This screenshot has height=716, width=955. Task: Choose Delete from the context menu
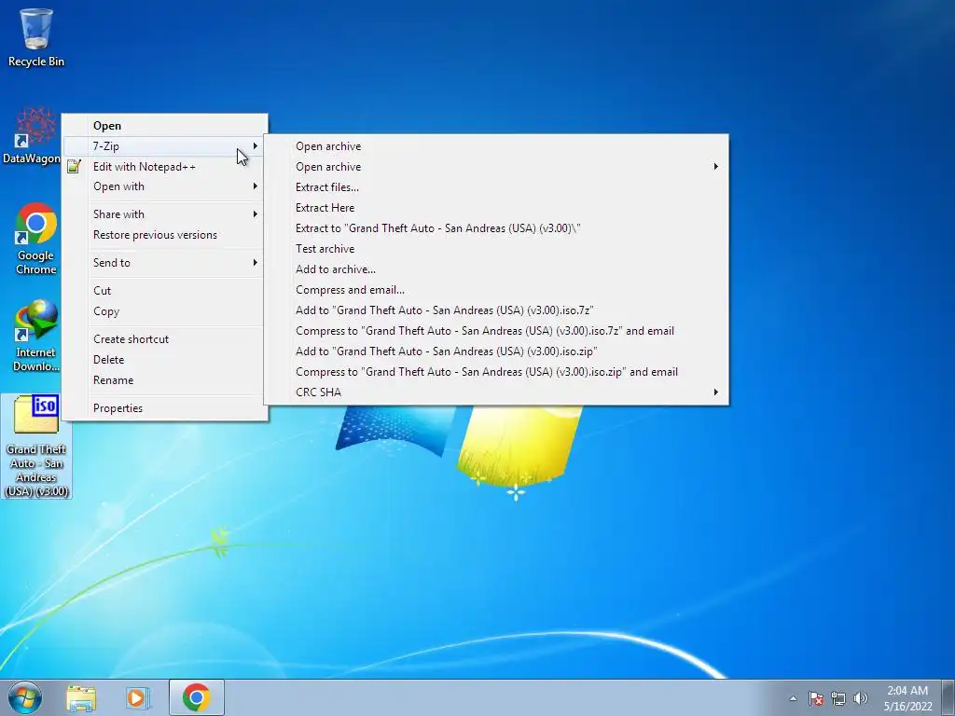point(164,359)
